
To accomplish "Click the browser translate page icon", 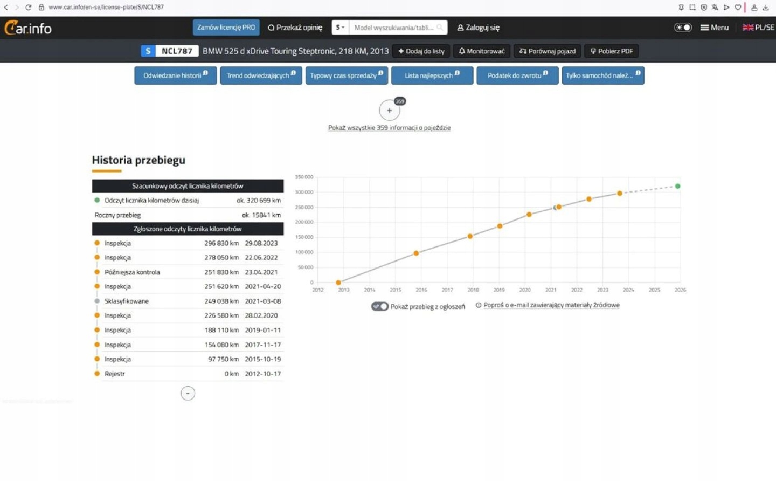I will [715, 8].
